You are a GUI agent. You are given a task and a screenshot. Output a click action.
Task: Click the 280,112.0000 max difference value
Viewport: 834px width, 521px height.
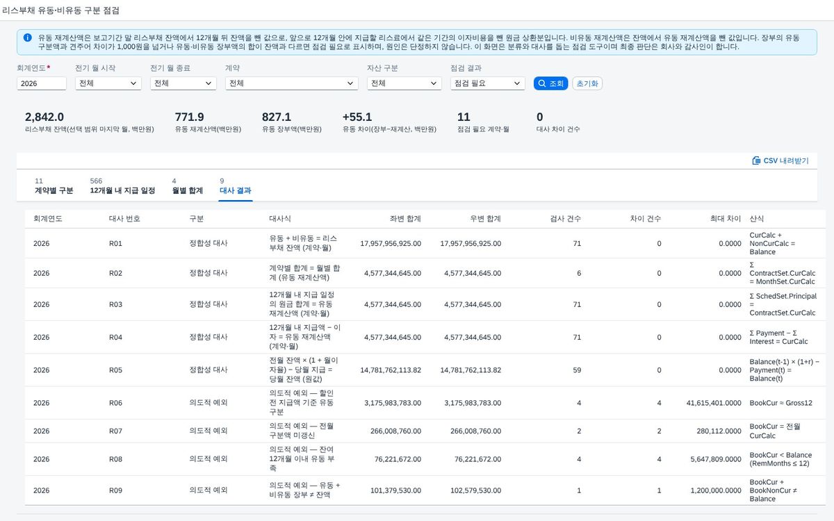pos(719,431)
